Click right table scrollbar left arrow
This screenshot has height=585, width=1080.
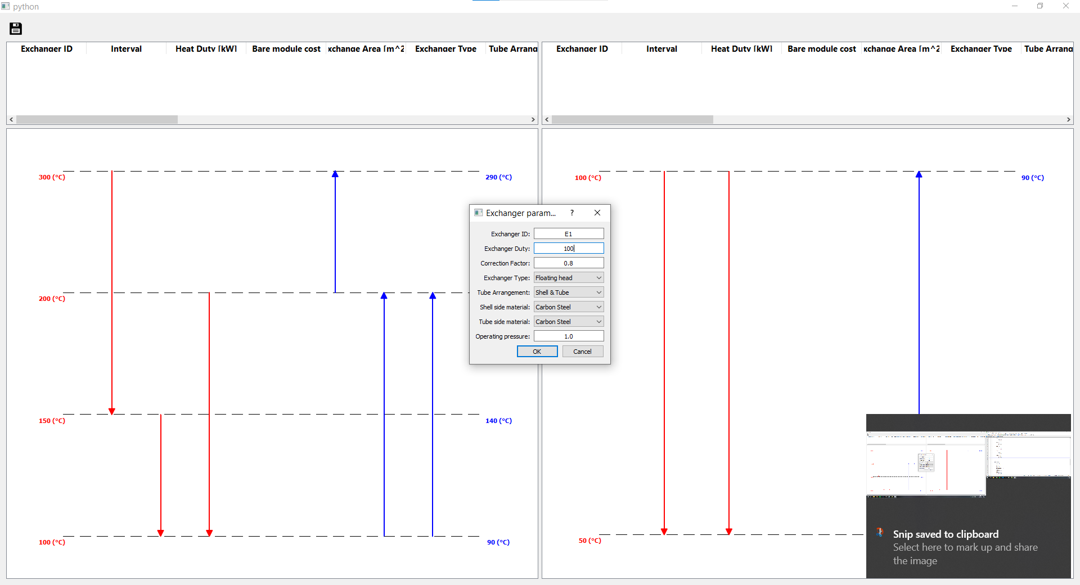point(547,120)
